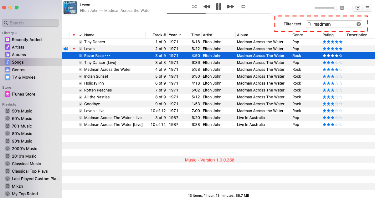
Task: Select the Levon - live song row
Action: [x=218, y=111]
